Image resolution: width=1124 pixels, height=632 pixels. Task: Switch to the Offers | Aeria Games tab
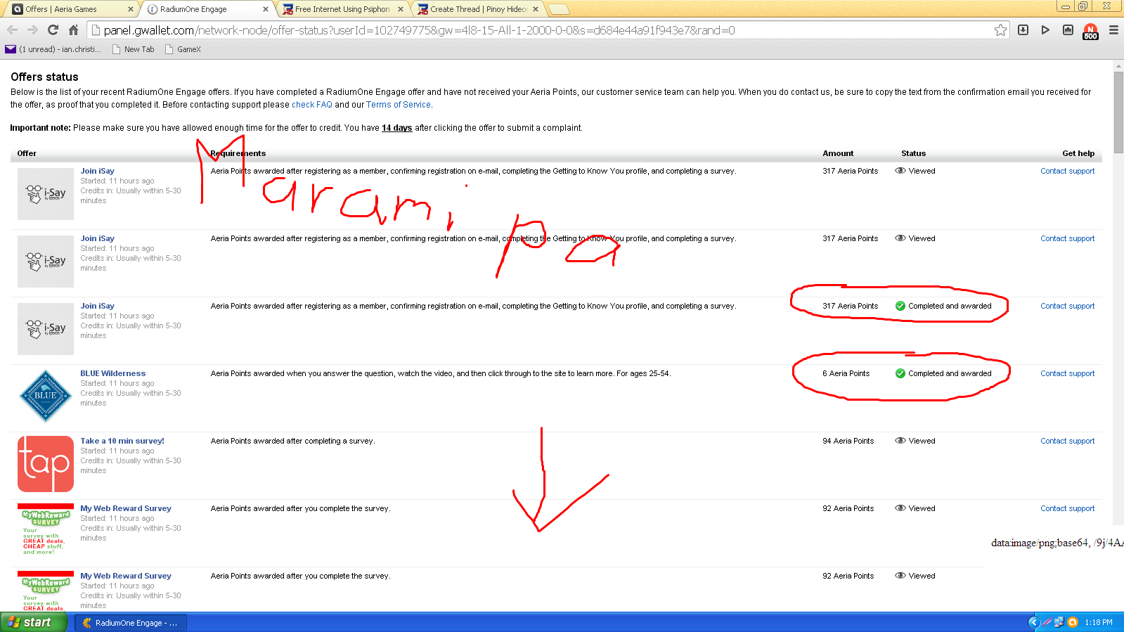[x=70, y=9]
